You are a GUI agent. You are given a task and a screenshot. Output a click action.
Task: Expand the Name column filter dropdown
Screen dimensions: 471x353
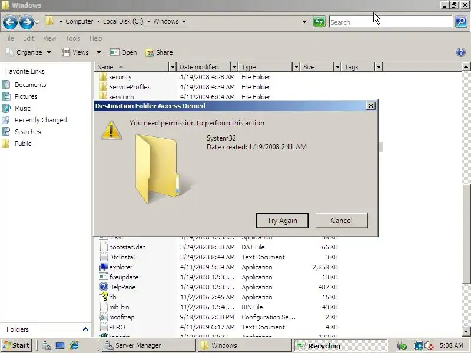coord(173,67)
